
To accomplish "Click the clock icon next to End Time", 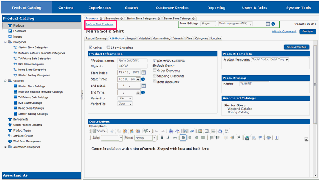I will [143, 93].
